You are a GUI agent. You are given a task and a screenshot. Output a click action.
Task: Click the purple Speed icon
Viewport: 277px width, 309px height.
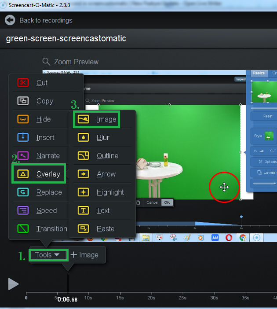tap(23, 210)
